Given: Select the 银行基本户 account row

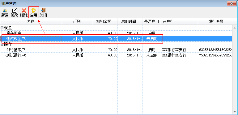Looking at the screenshot, I should 116,50.
